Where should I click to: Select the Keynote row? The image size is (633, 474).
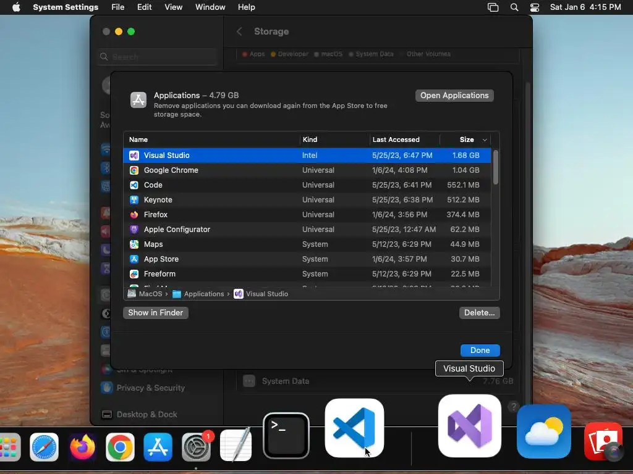coord(307,200)
